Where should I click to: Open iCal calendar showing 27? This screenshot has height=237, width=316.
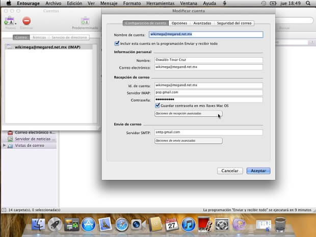click(171, 224)
